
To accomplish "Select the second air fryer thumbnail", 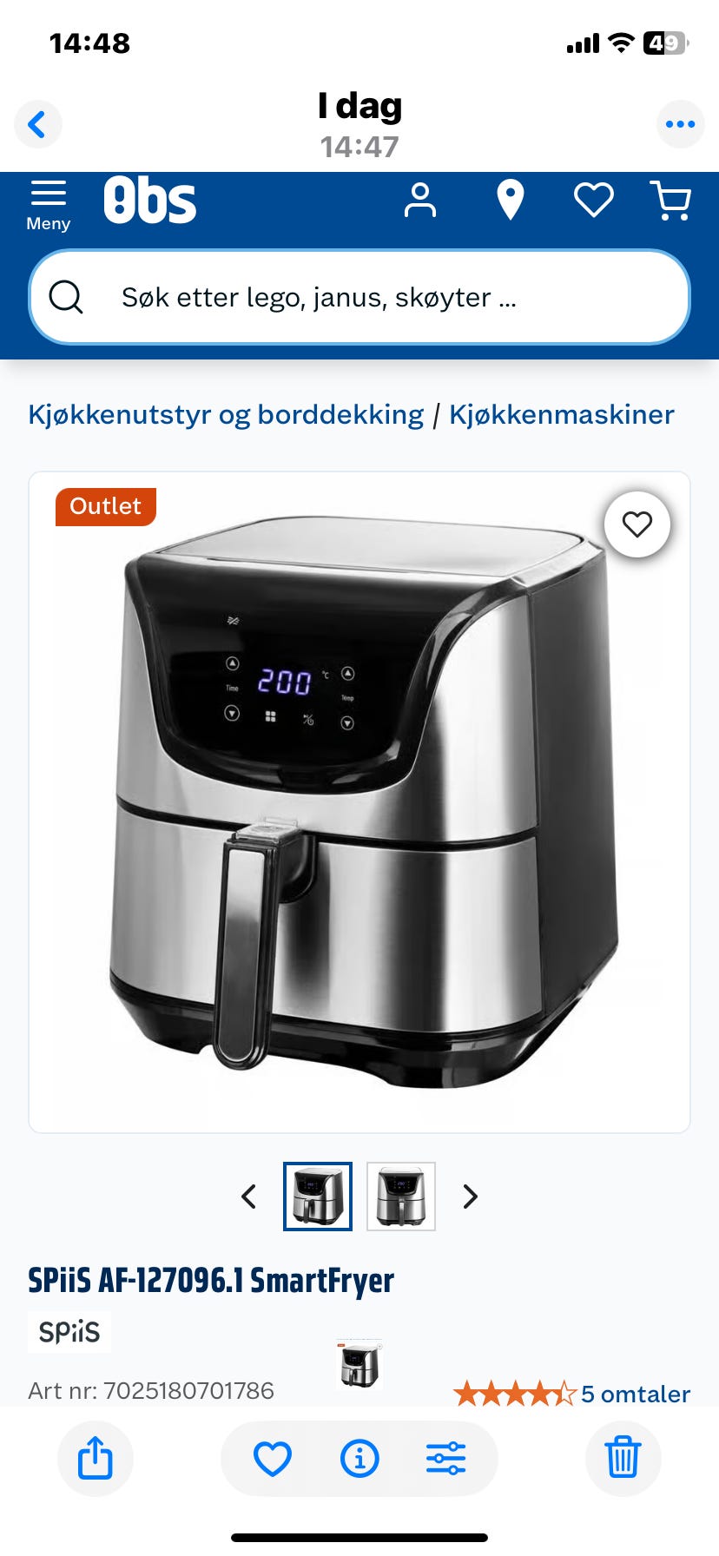I will [x=401, y=1197].
